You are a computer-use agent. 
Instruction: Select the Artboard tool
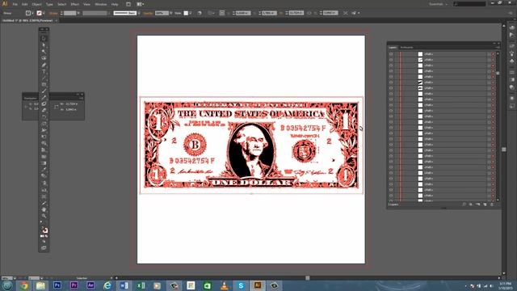[x=44, y=196]
